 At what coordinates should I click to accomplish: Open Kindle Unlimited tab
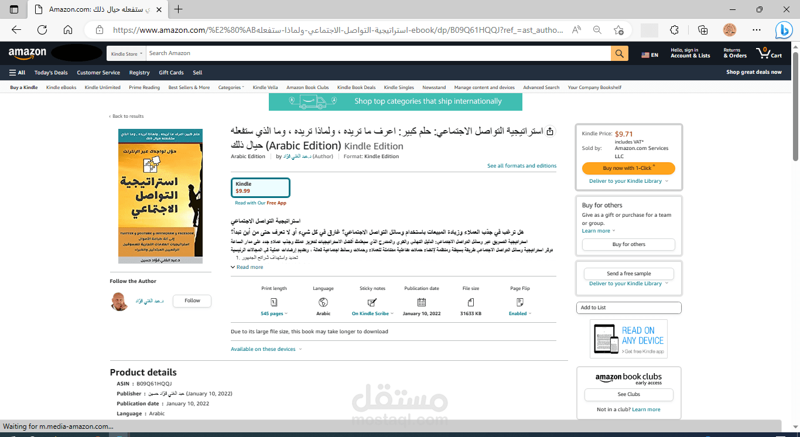[x=102, y=87]
